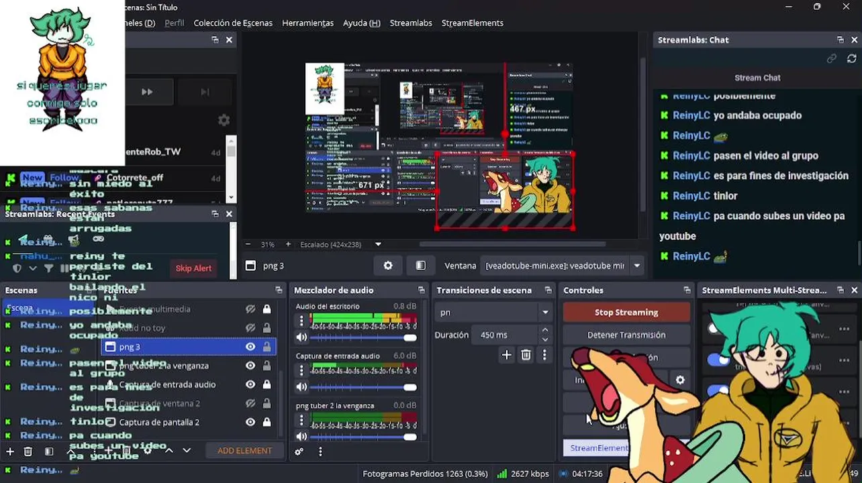The width and height of the screenshot is (862, 483).
Task: Click Stop Streaming button
Action: pos(626,312)
